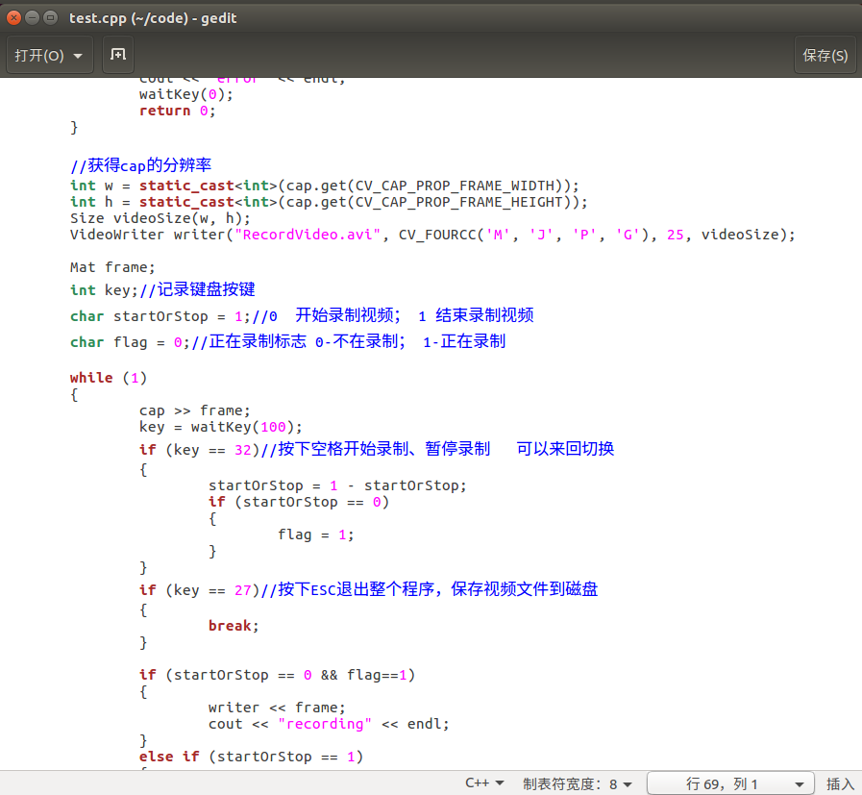This screenshot has height=795, width=862.
Task: Save the file with 保存(S) button
Action: 825,55
